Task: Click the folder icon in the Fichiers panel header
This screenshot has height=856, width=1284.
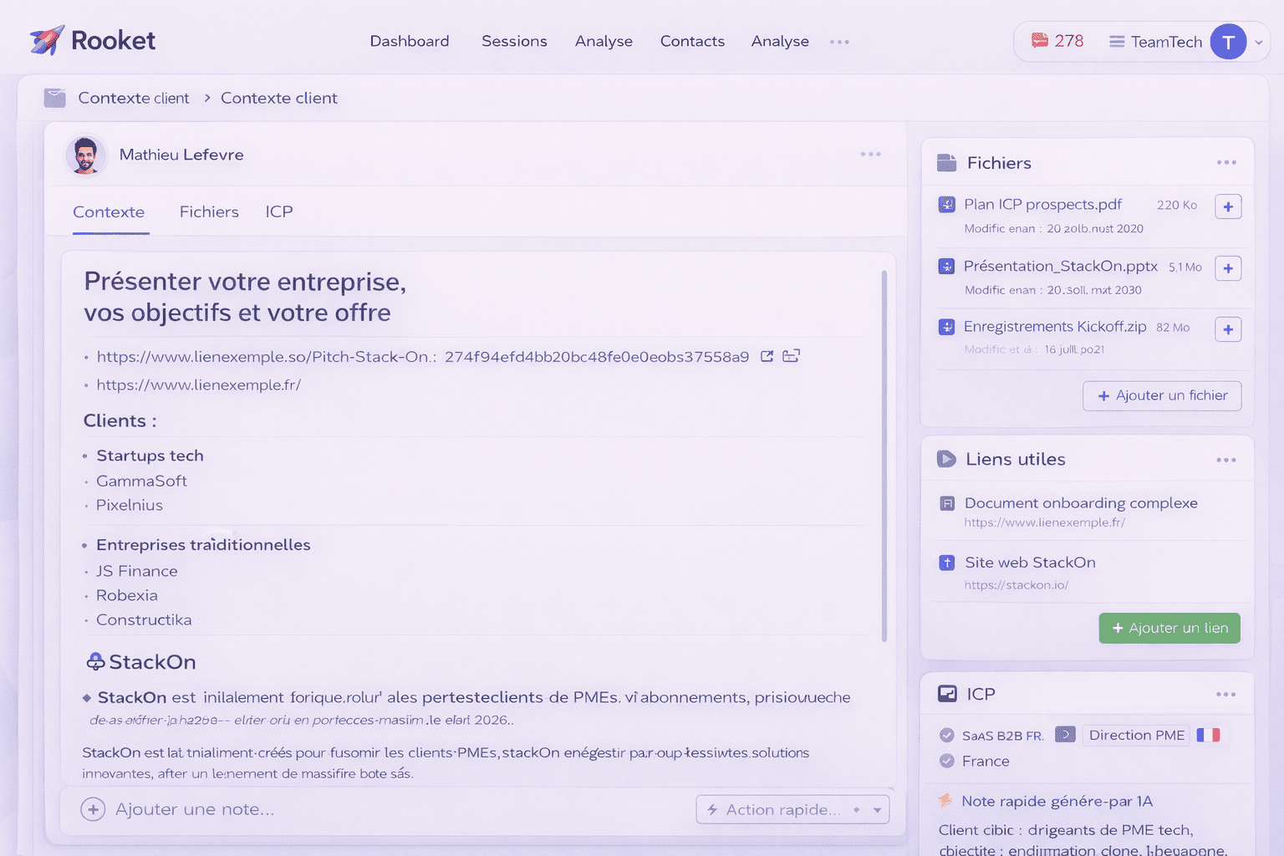Action: (x=945, y=162)
